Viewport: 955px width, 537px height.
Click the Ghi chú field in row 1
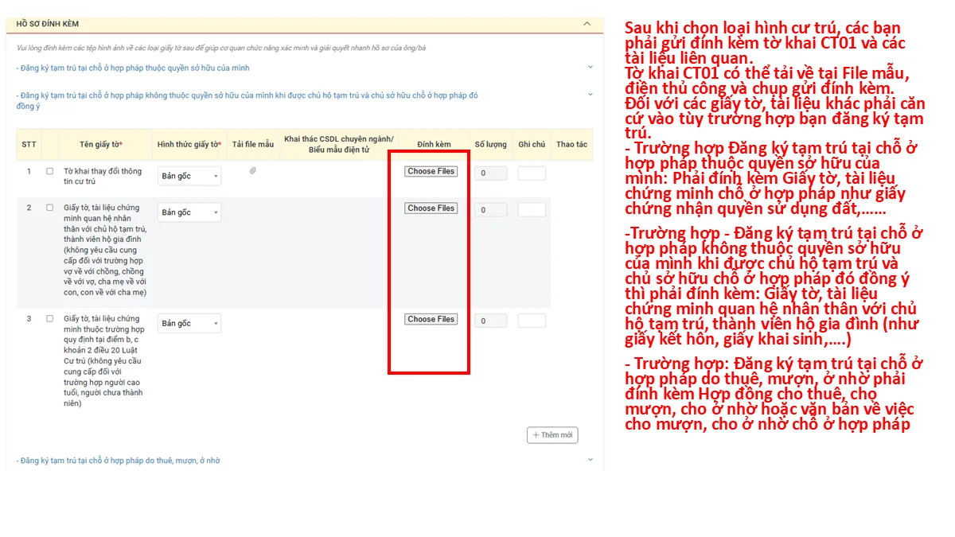pyautogui.click(x=532, y=173)
